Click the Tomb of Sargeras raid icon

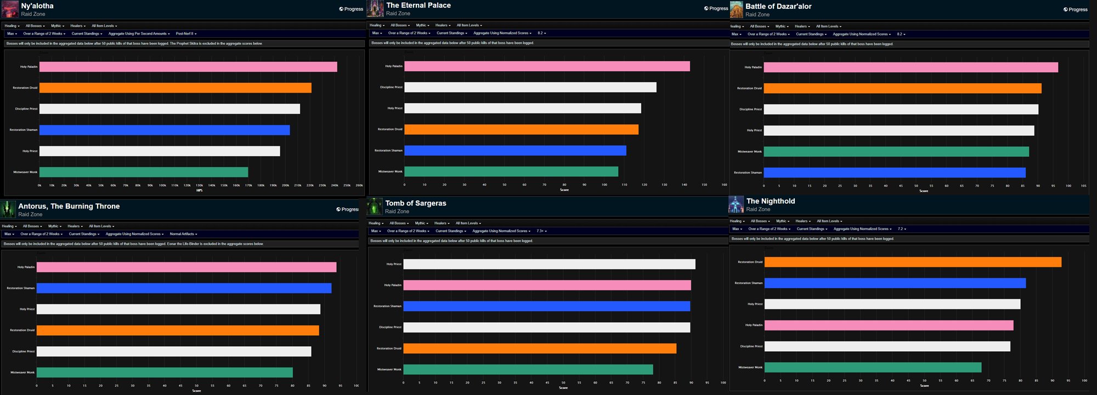point(375,207)
